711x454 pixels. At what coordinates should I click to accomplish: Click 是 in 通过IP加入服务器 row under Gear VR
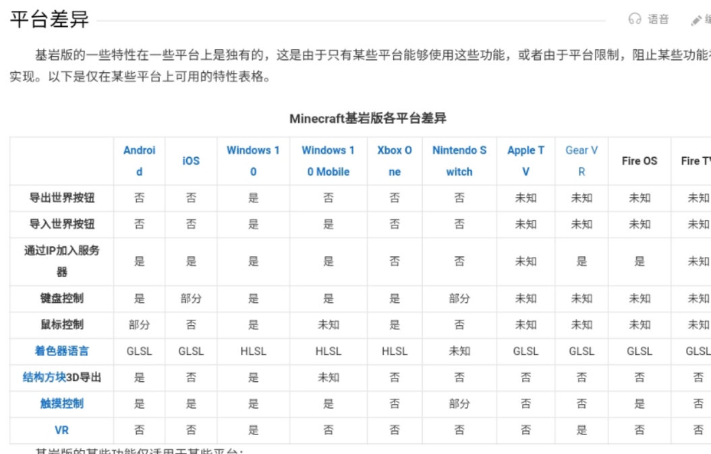581,261
